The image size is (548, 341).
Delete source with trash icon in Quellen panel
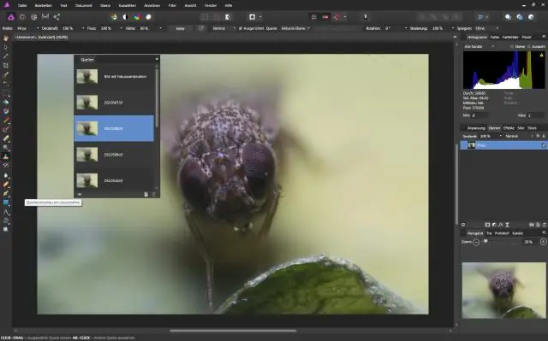[154, 194]
